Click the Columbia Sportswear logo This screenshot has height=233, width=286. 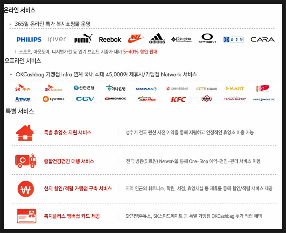(x=181, y=40)
